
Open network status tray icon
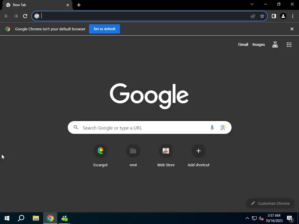pos(254,218)
